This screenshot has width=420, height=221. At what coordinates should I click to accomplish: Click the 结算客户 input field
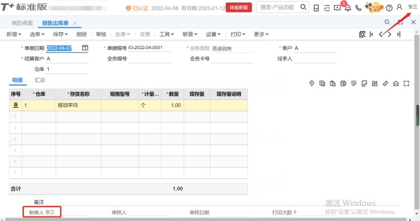coord(67,59)
